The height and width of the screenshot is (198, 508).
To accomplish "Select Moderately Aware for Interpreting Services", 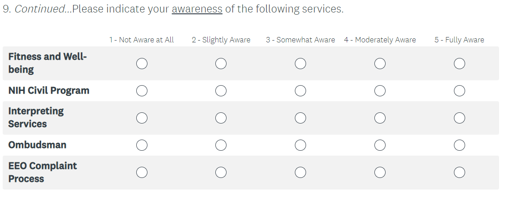I will coord(380,118).
